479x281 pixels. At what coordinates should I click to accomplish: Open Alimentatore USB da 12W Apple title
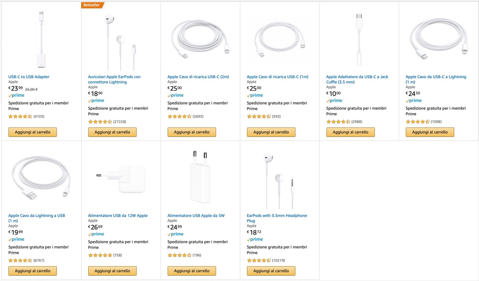(118, 216)
